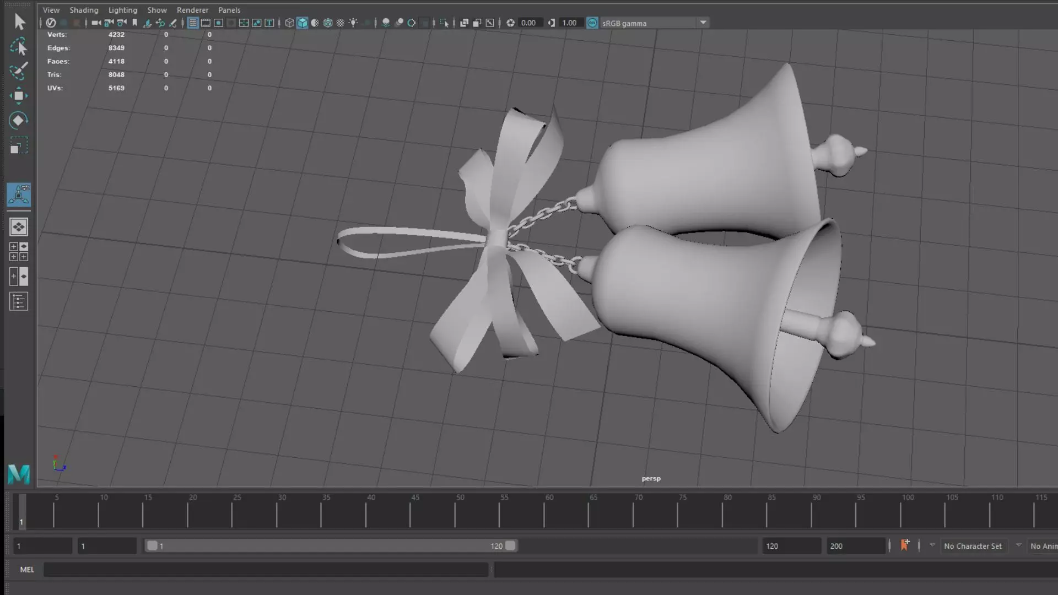Click the auto keyframe toggle button
Image resolution: width=1058 pixels, height=595 pixels.
[905, 545]
